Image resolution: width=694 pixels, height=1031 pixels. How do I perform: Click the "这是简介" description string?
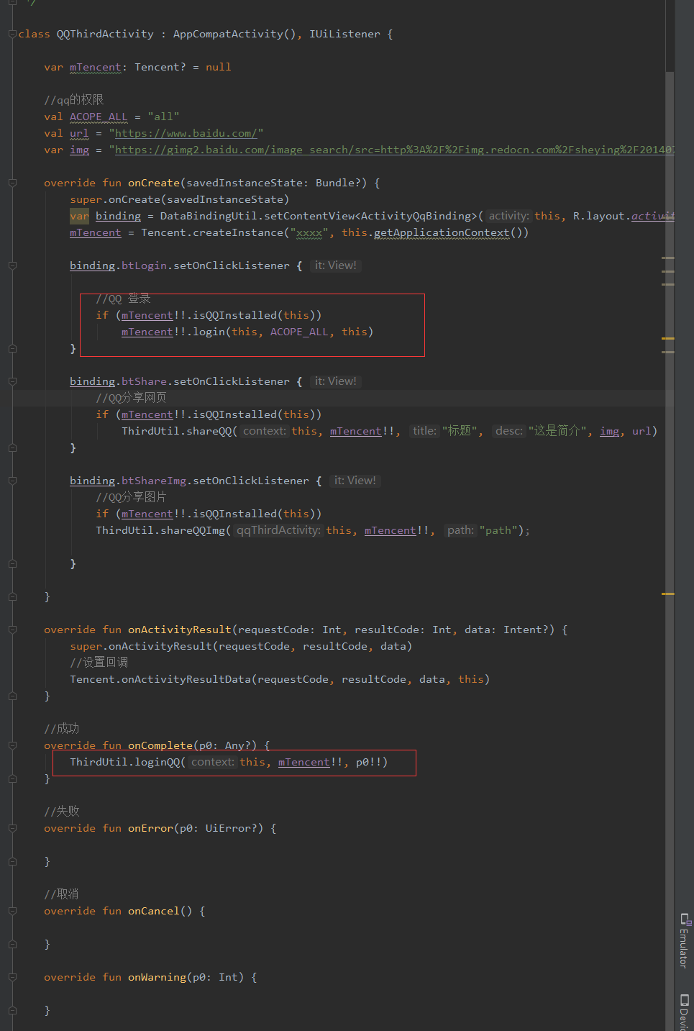[x=557, y=431]
